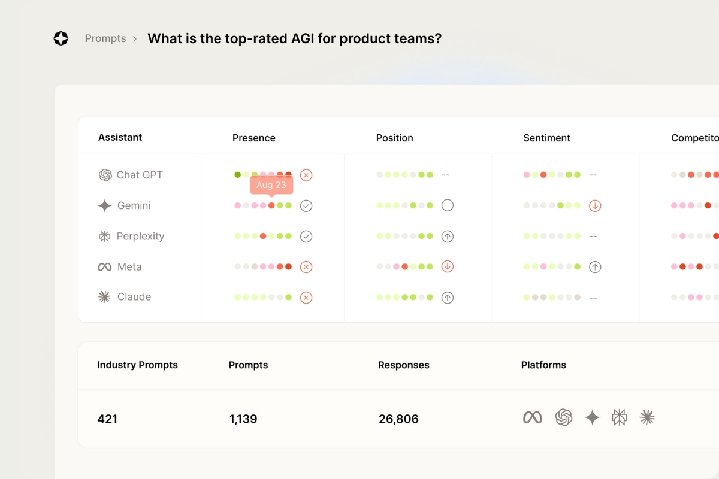Select the Claude starburst icon under Platforms

[x=647, y=417]
